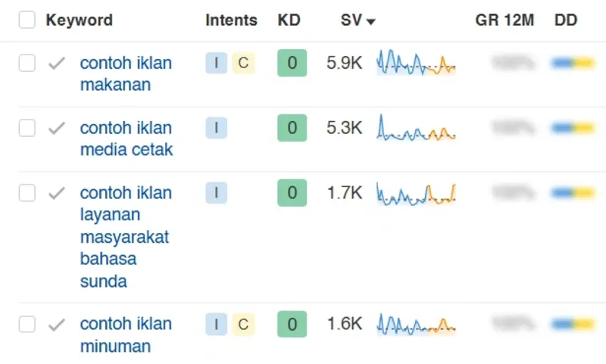Click the Intents column header
Image resolution: width=606 pixels, height=364 pixels.
click(231, 20)
